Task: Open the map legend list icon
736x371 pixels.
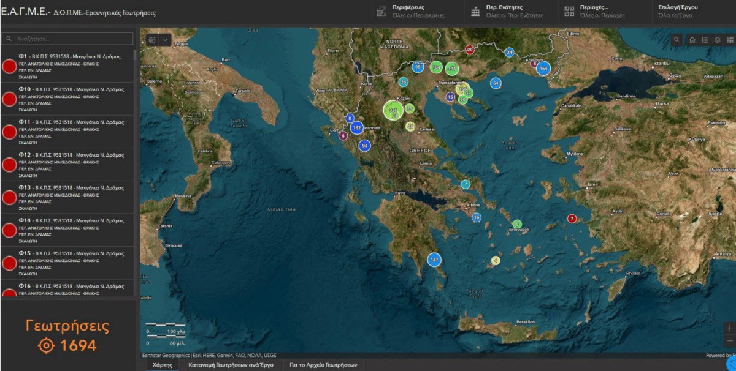Action: point(705,40)
